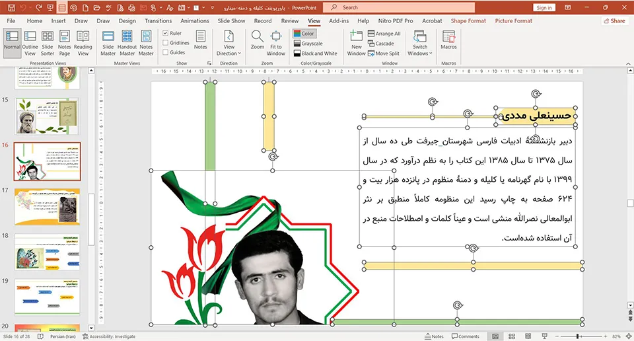Open the Slide Master view
The width and height of the screenshot is (634, 341).
(x=108, y=43)
